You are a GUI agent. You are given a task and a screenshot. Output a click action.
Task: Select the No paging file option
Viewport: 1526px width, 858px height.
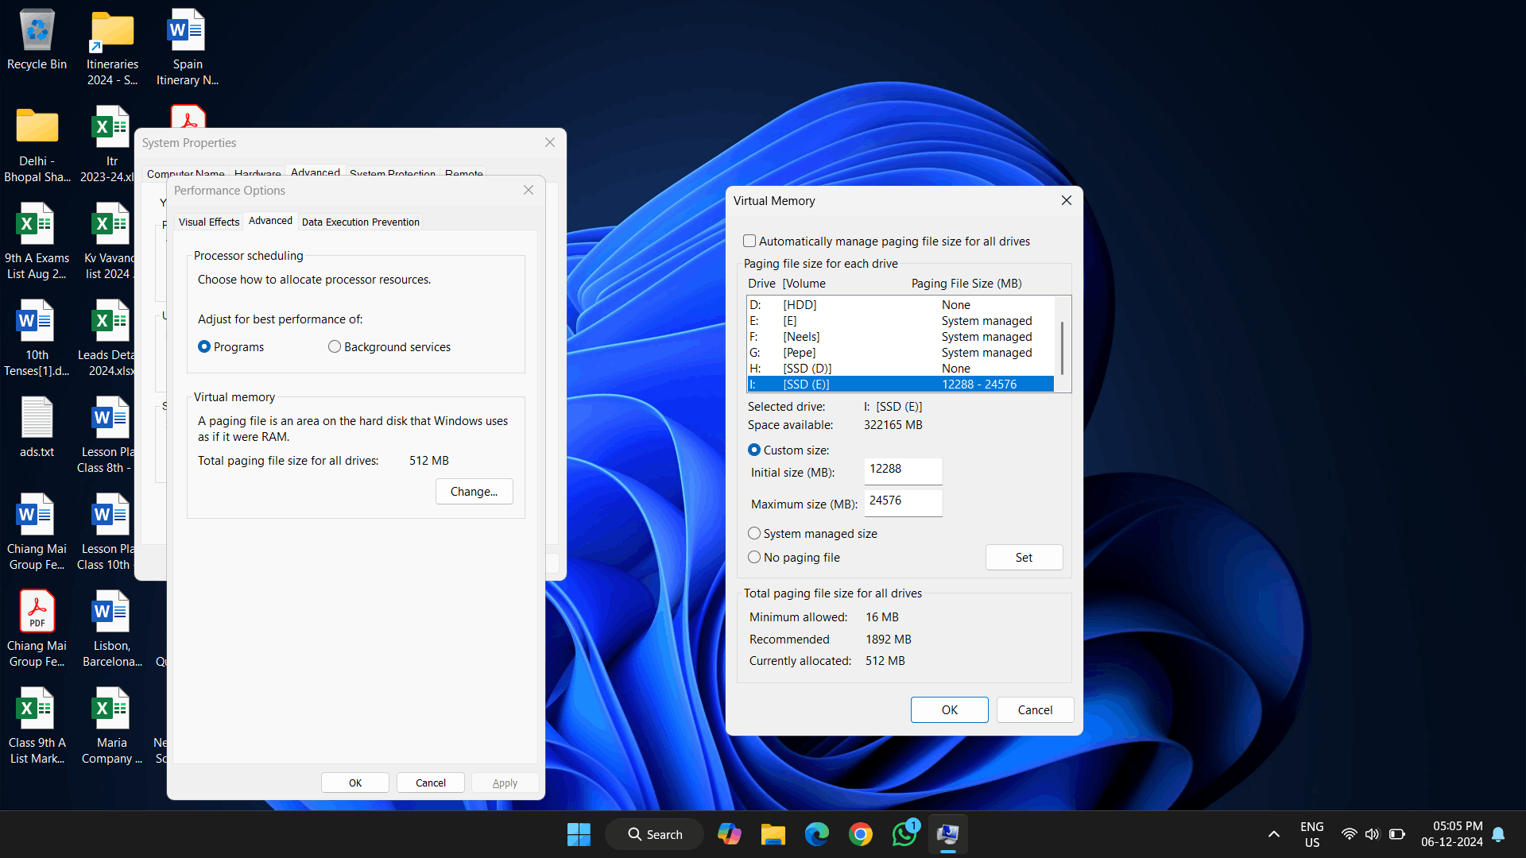(754, 557)
